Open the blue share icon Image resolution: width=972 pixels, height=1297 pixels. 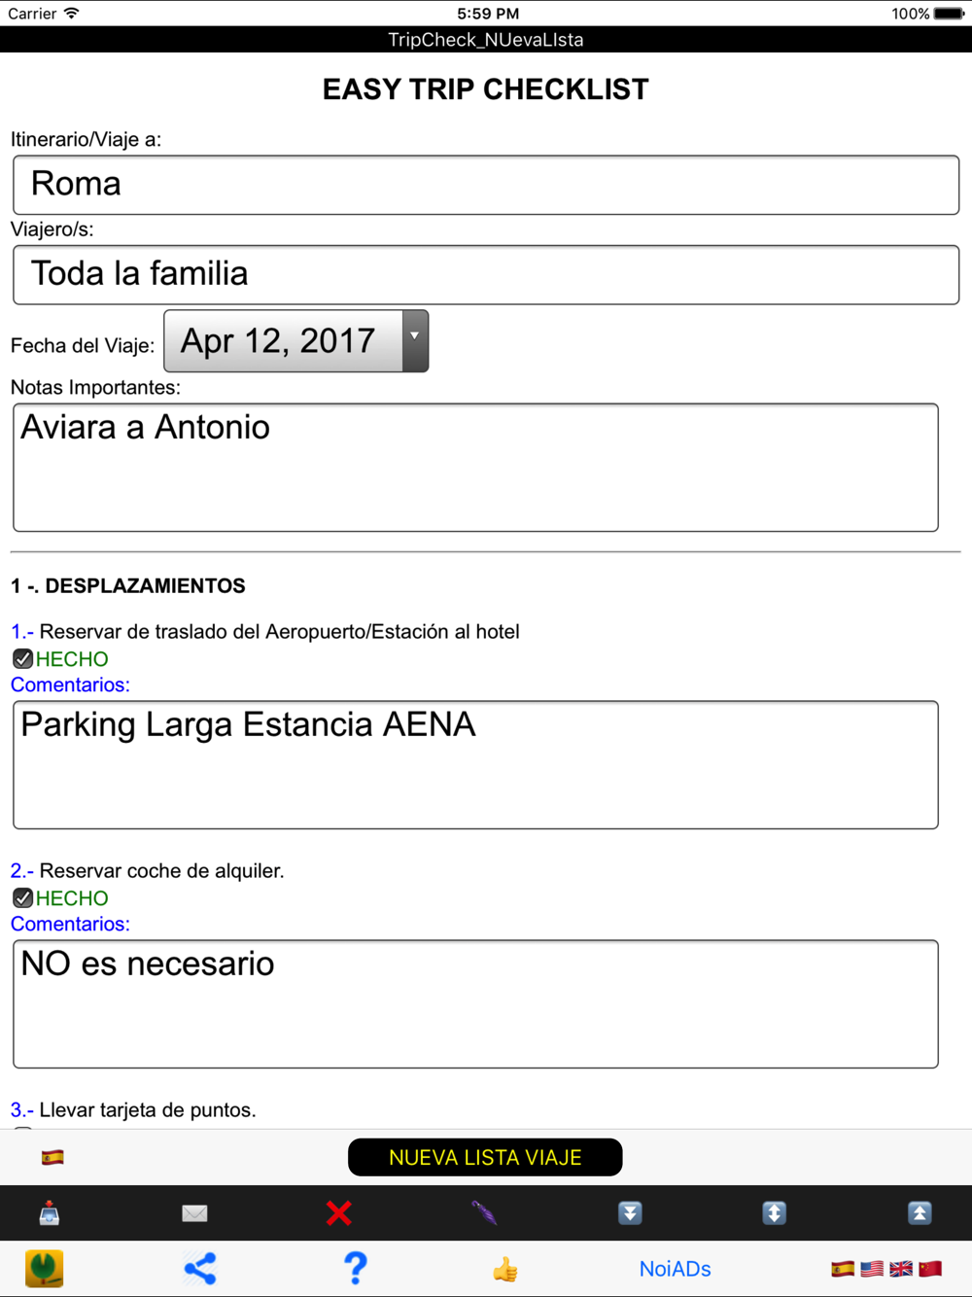pyautogui.click(x=200, y=1269)
